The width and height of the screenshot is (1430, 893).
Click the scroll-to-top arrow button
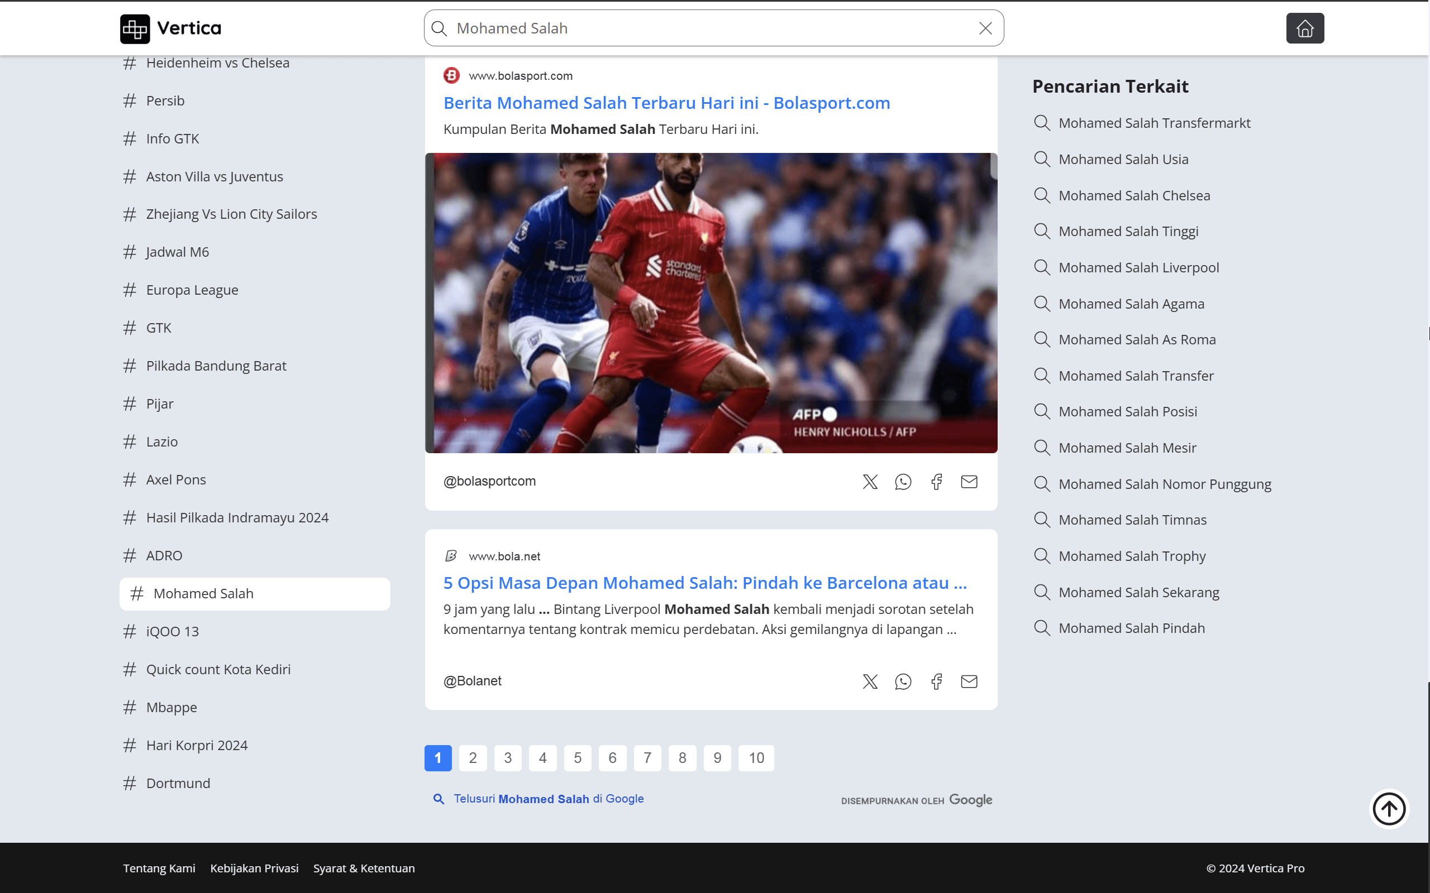(1389, 809)
